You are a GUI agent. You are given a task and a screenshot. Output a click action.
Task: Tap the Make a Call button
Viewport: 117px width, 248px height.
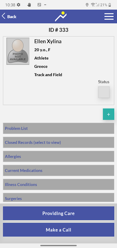pyautogui.click(x=59, y=230)
